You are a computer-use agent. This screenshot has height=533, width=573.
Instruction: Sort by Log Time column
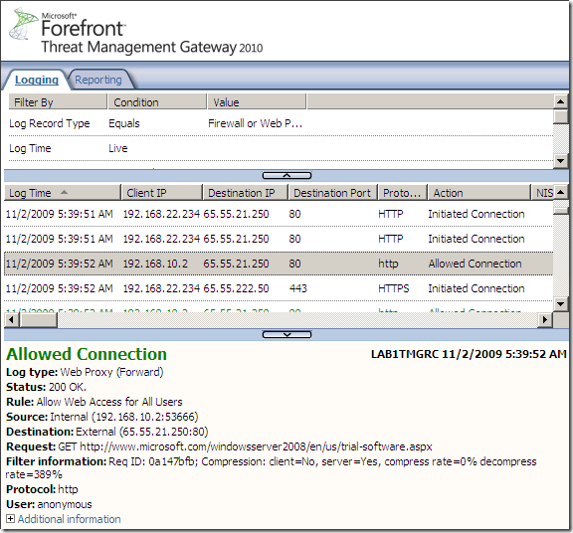pyautogui.click(x=62, y=193)
